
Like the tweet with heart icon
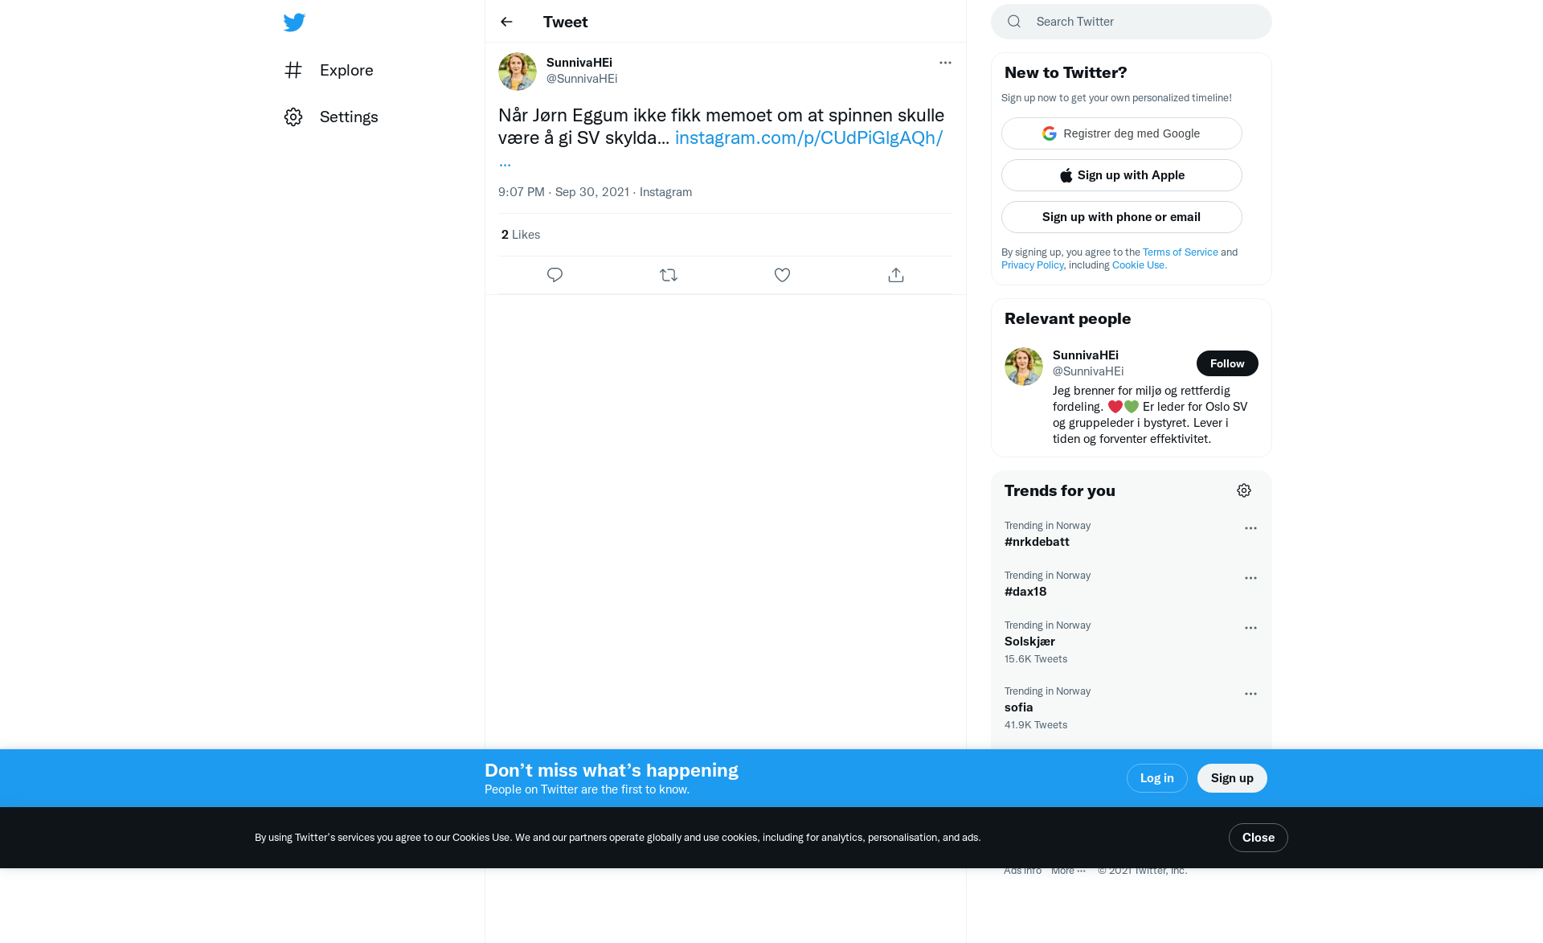782,275
